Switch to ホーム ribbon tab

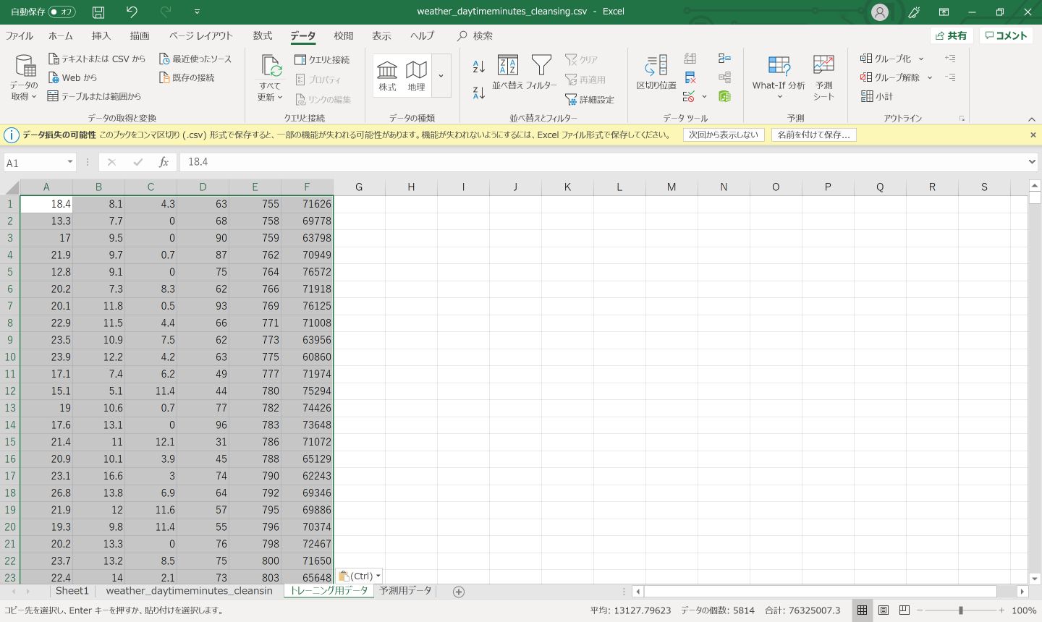(x=61, y=35)
